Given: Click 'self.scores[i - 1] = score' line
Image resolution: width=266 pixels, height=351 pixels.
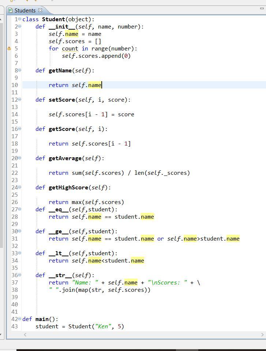Looking at the screenshot, I should (x=91, y=114).
